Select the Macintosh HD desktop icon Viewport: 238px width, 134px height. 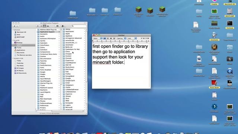coord(230,3)
